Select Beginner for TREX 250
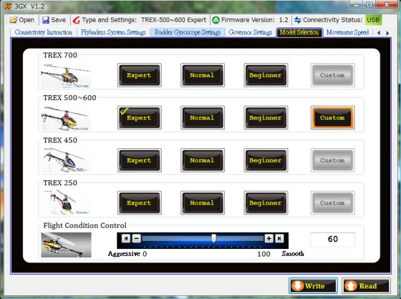The width and height of the screenshot is (401, 299). click(266, 203)
